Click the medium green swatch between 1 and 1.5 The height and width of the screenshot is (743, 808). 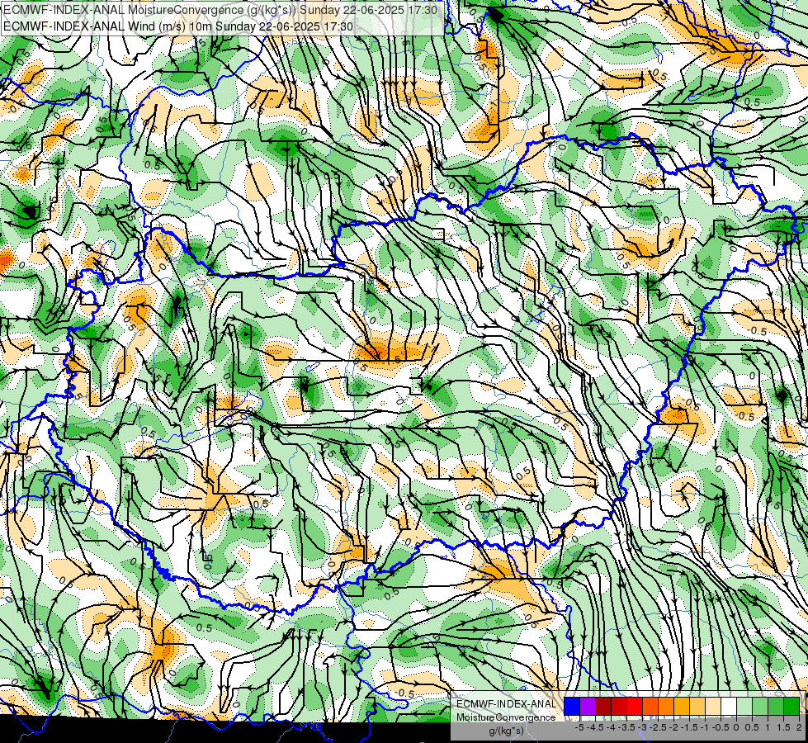(776, 706)
